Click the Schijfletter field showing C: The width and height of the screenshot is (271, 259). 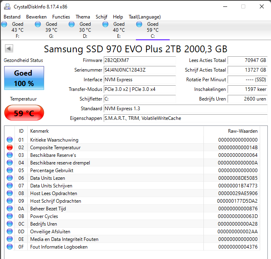tap(140, 99)
